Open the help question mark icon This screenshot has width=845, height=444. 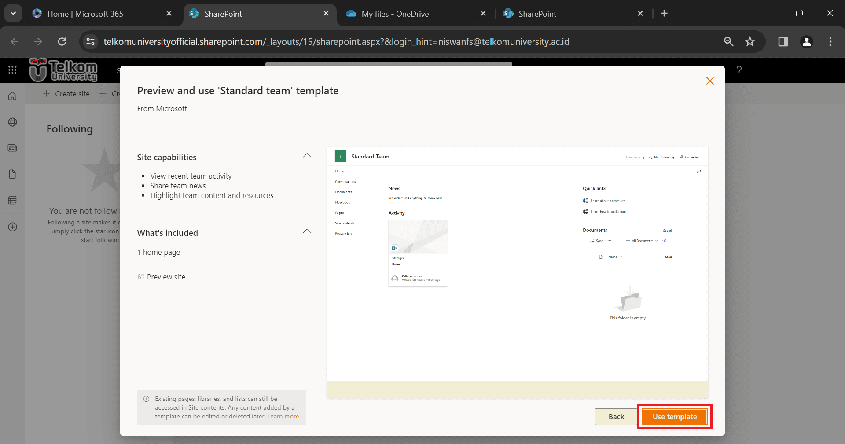point(739,70)
